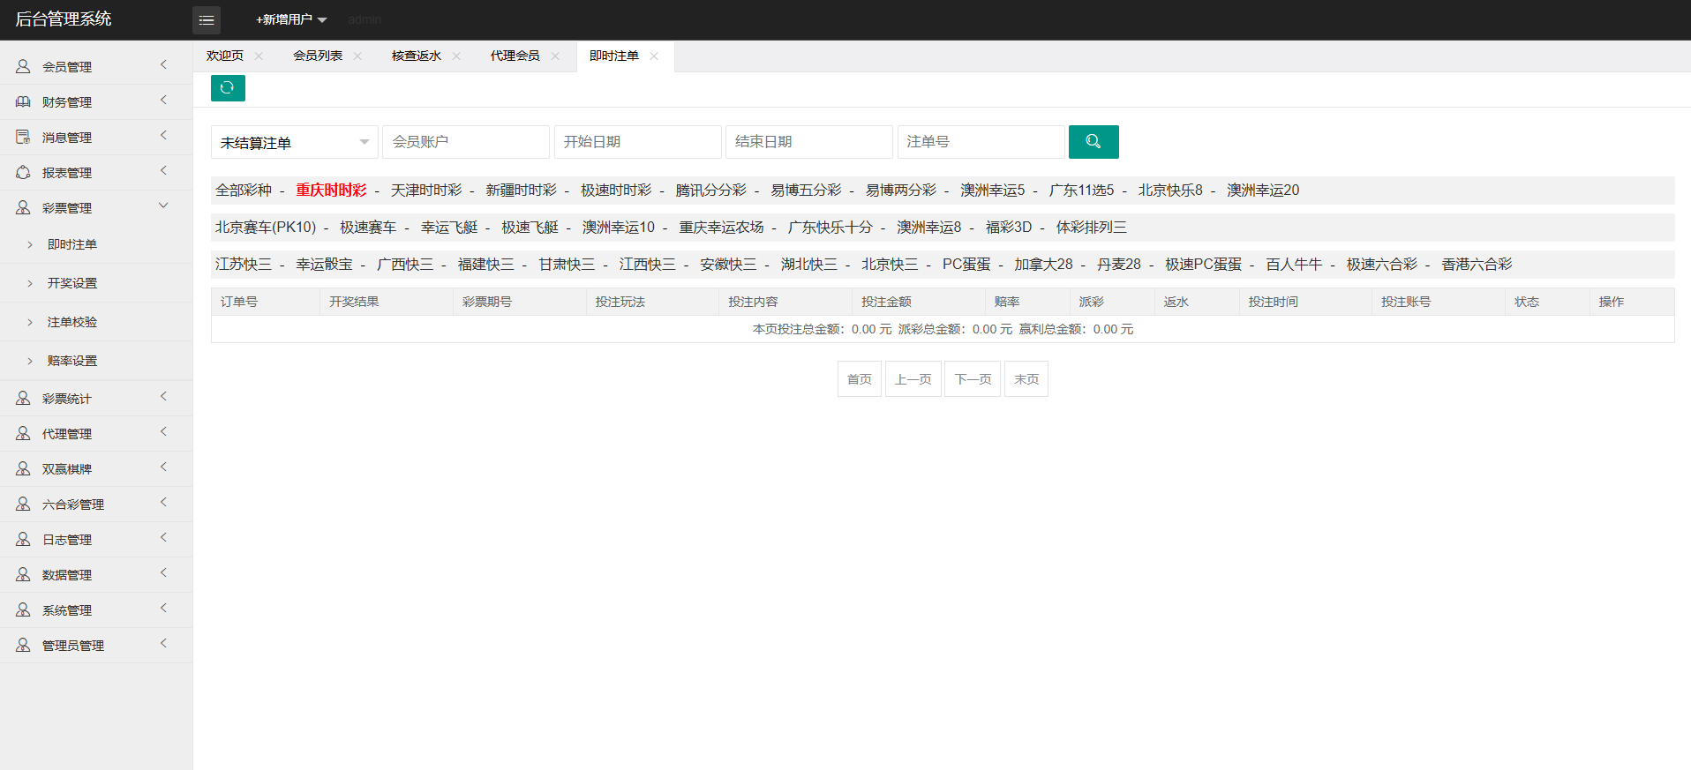This screenshot has width=1691, height=770.
Task: Collapse 彩票管理 via its chevron
Action: (163, 206)
